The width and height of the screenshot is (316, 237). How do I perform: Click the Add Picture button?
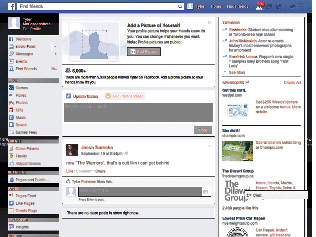[x=144, y=52]
